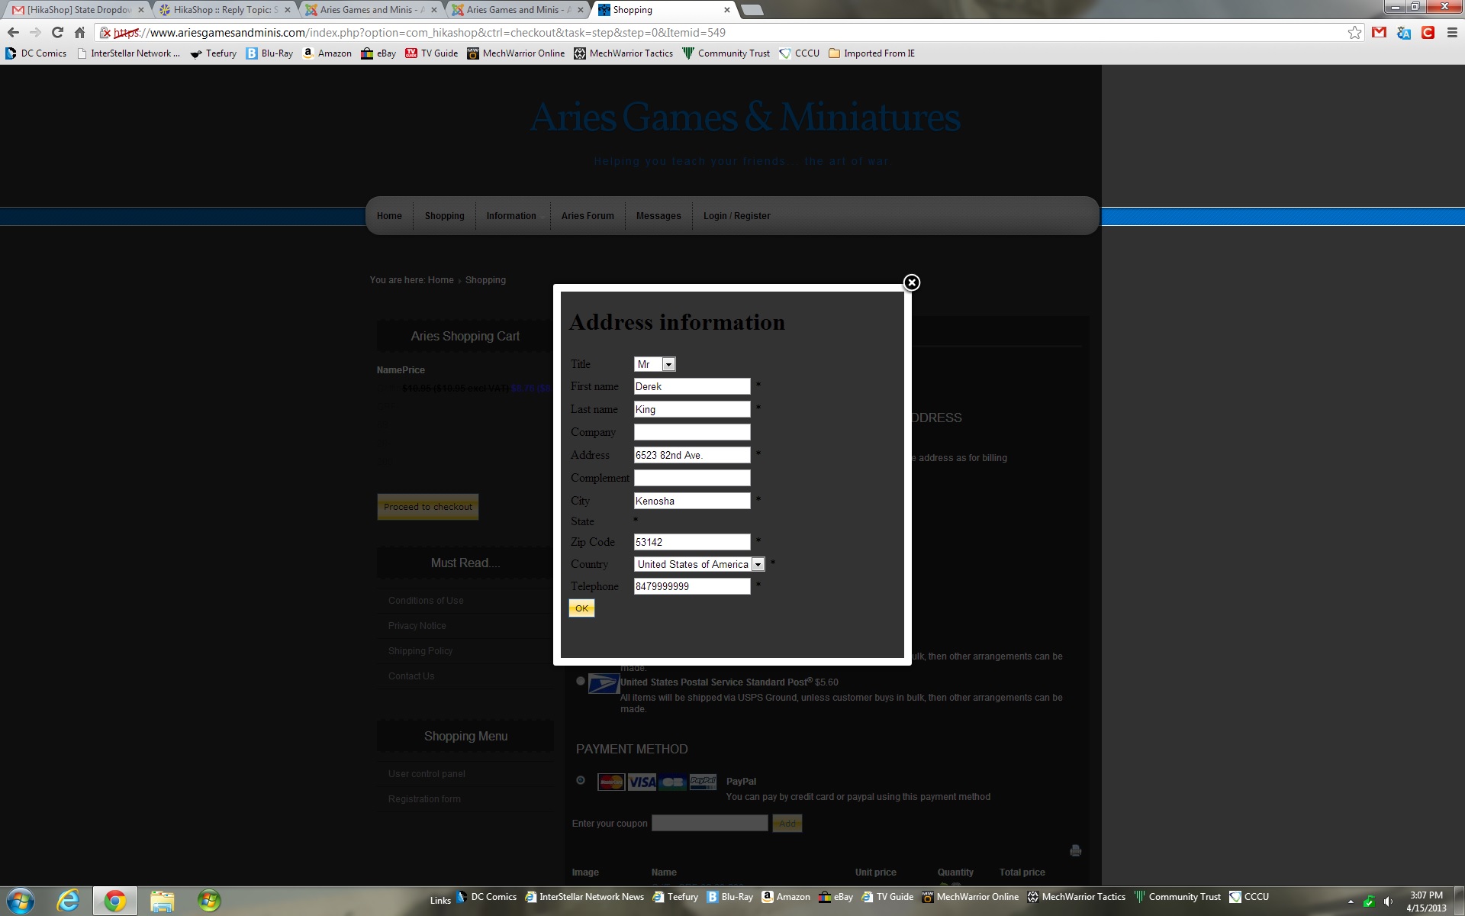Open Internet Explorer from taskbar
This screenshot has width=1465, height=916.
[x=68, y=901]
